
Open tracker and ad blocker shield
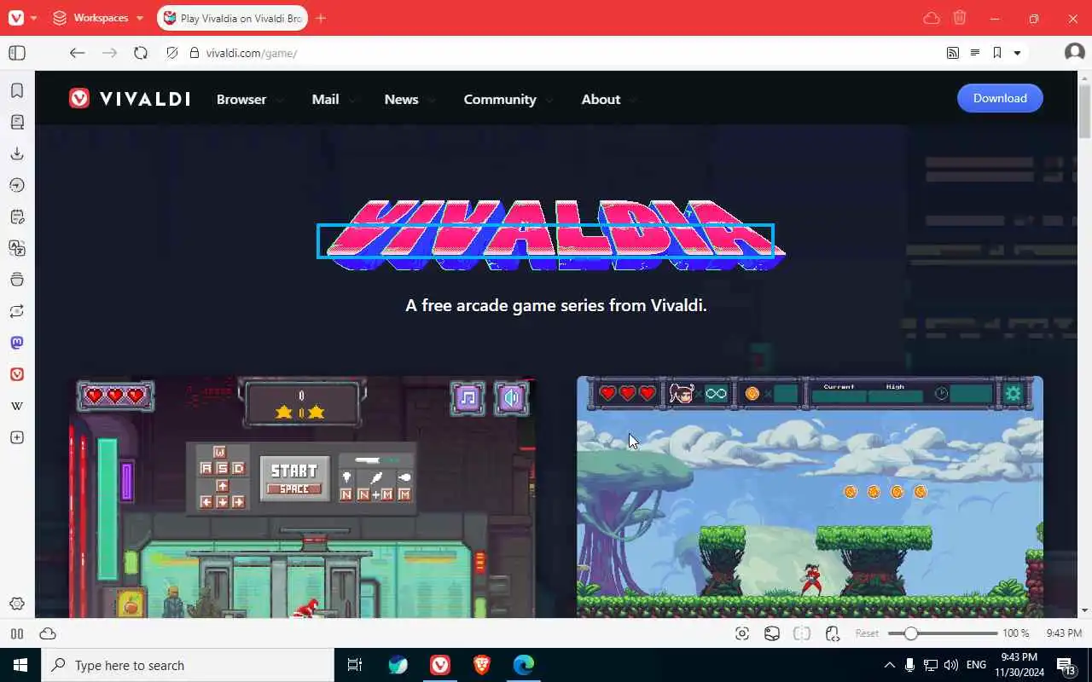(x=172, y=53)
